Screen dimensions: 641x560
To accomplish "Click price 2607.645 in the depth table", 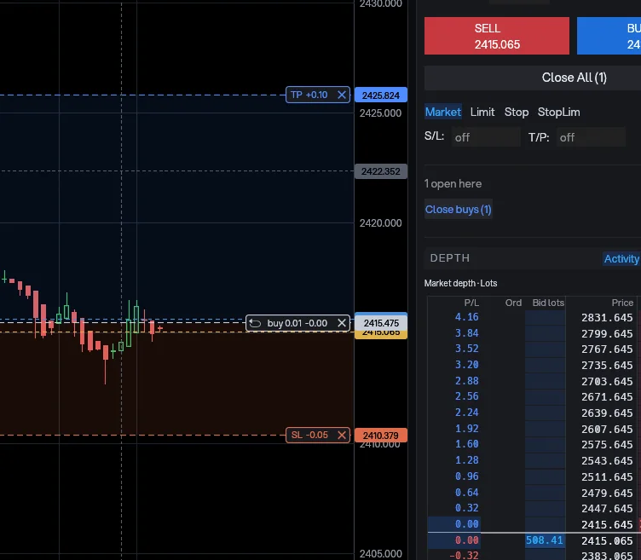I will [x=607, y=430].
